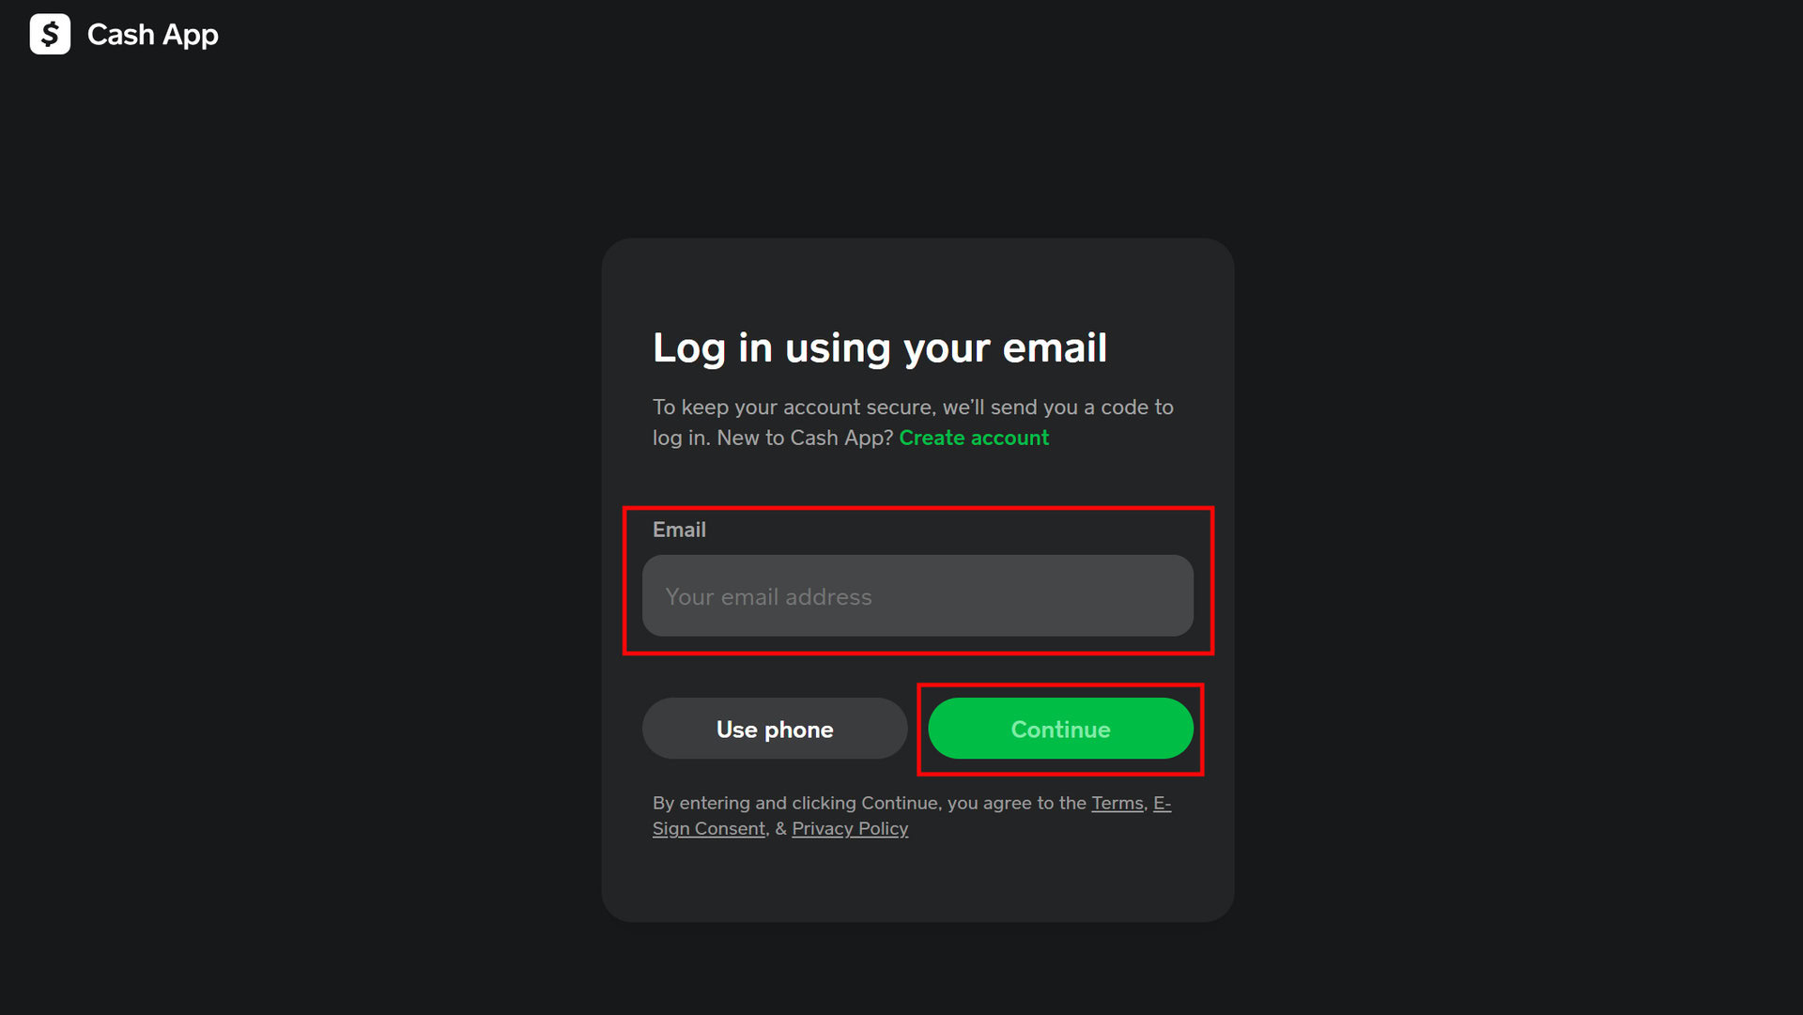This screenshot has height=1015, width=1803.
Task: Place cursor in the email address box
Action: point(917,596)
